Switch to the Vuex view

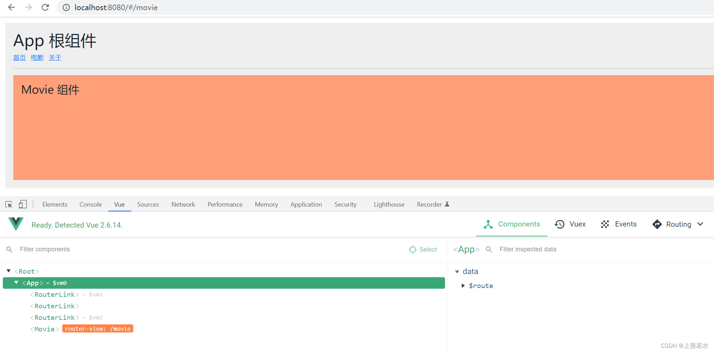tap(570, 224)
